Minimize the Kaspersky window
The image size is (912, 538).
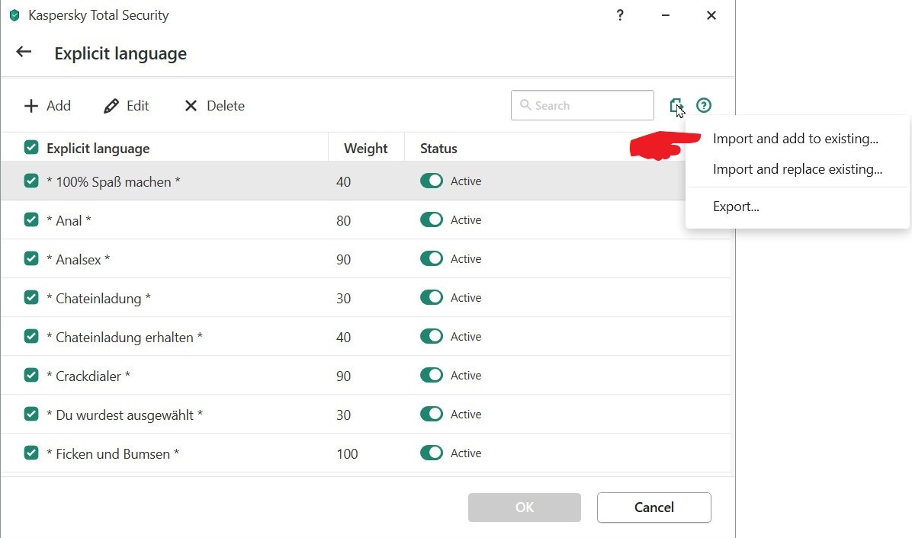coord(666,15)
